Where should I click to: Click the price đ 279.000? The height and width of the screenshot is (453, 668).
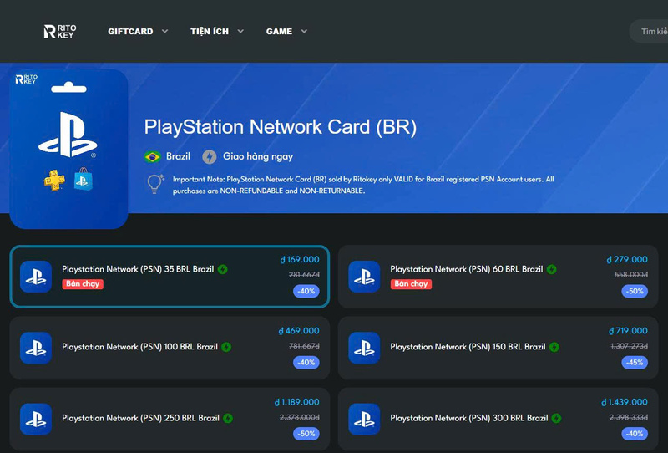[627, 259]
